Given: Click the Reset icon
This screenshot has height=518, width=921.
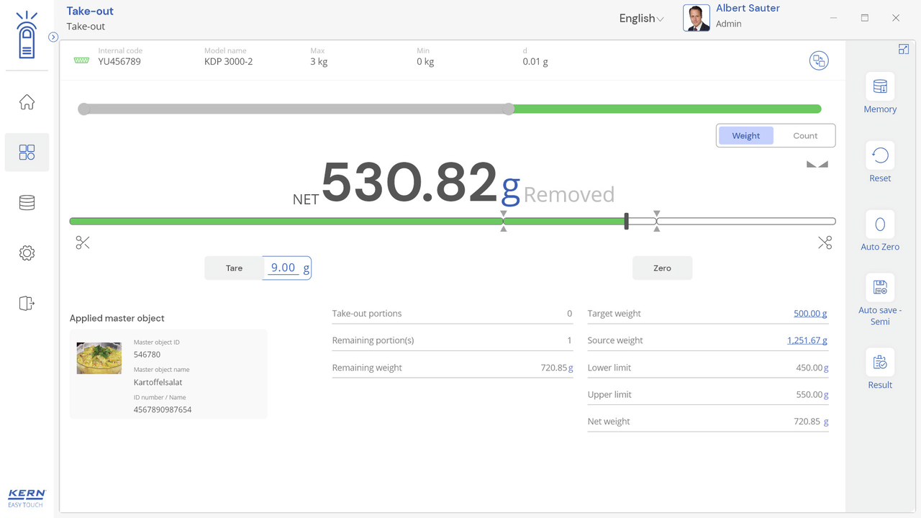Looking at the screenshot, I should point(880,156).
